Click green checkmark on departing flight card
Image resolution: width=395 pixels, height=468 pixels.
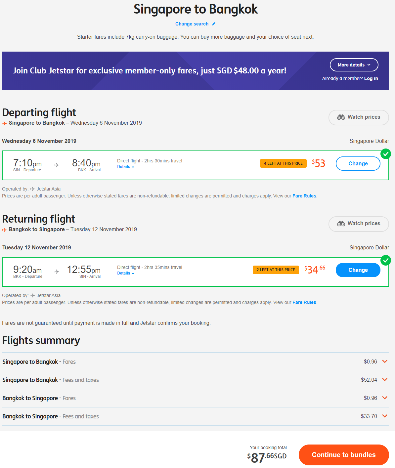(385, 154)
